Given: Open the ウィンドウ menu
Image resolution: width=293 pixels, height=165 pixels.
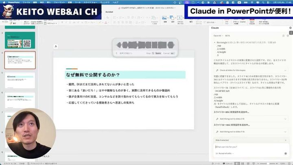Looking at the screenshot, I should (x=105, y=2).
